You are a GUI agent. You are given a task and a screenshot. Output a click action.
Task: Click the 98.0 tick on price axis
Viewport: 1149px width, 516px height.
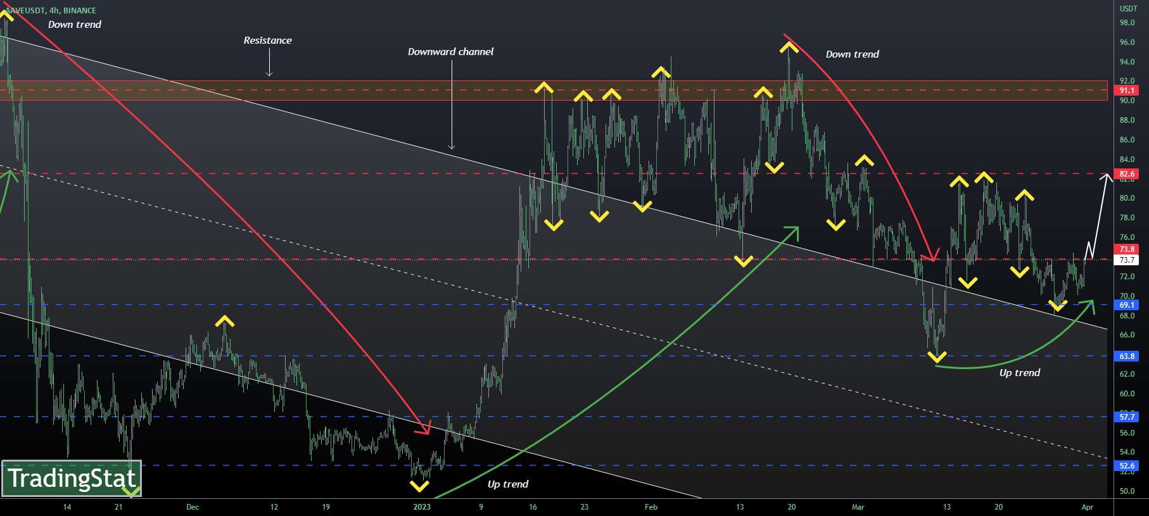click(x=1127, y=23)
